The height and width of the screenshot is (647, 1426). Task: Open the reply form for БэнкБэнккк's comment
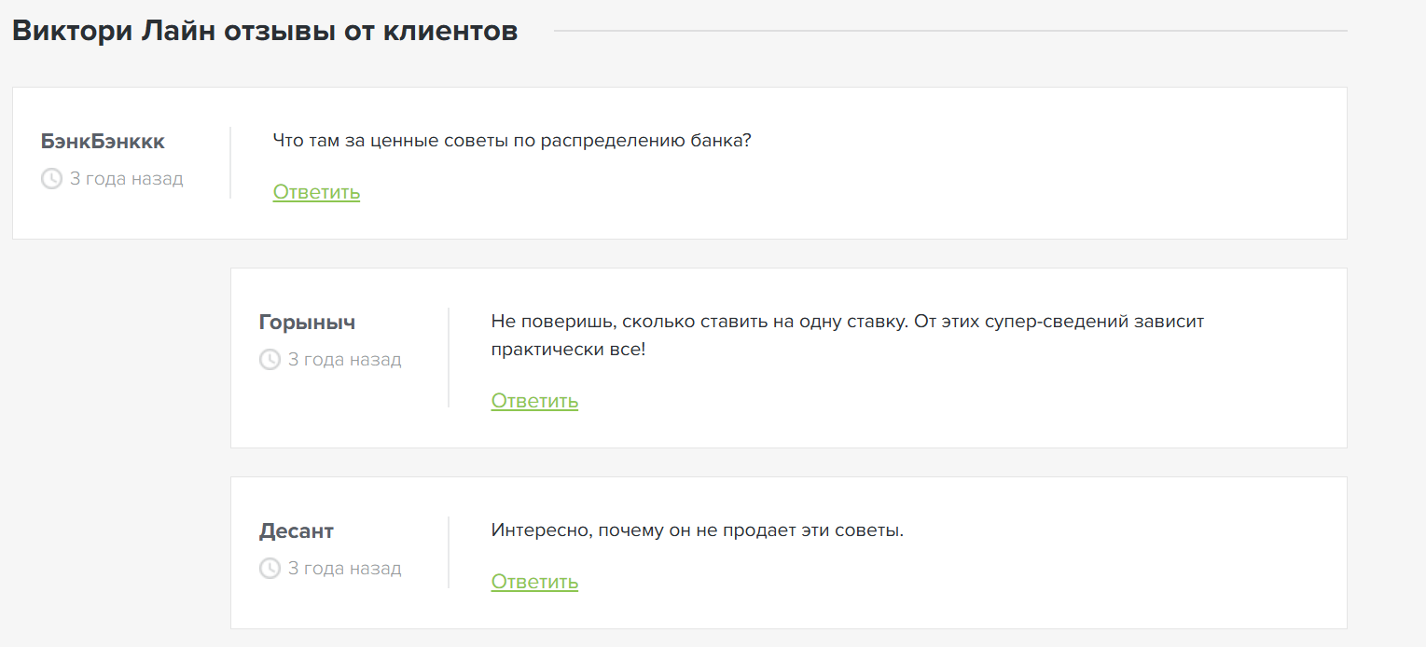(x=315, y=192)
